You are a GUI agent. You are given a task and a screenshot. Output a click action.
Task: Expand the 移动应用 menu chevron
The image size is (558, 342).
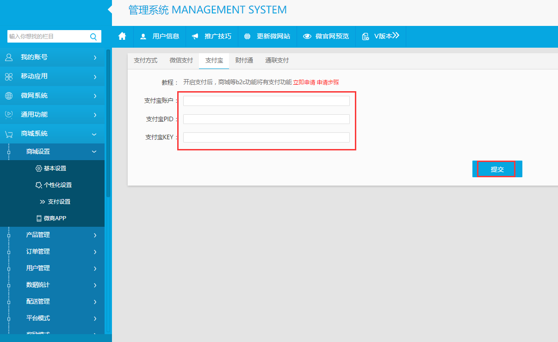[x=95, y=76]
